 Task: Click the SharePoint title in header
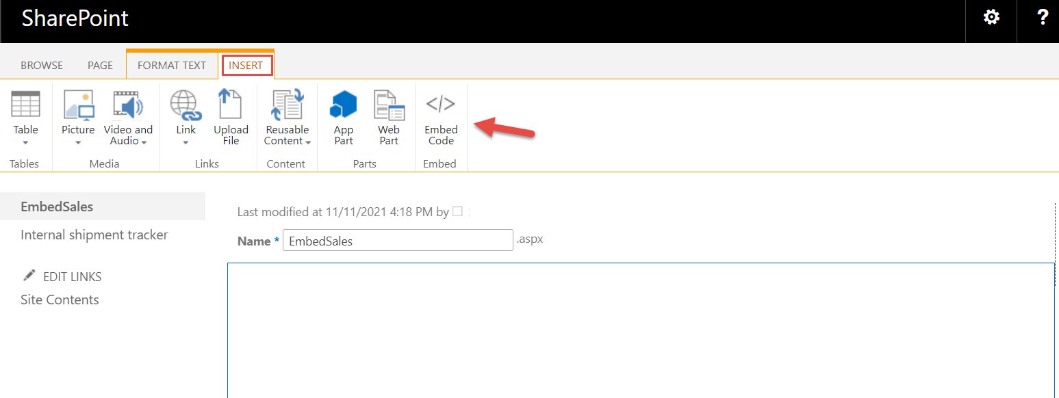pos(75,18)
